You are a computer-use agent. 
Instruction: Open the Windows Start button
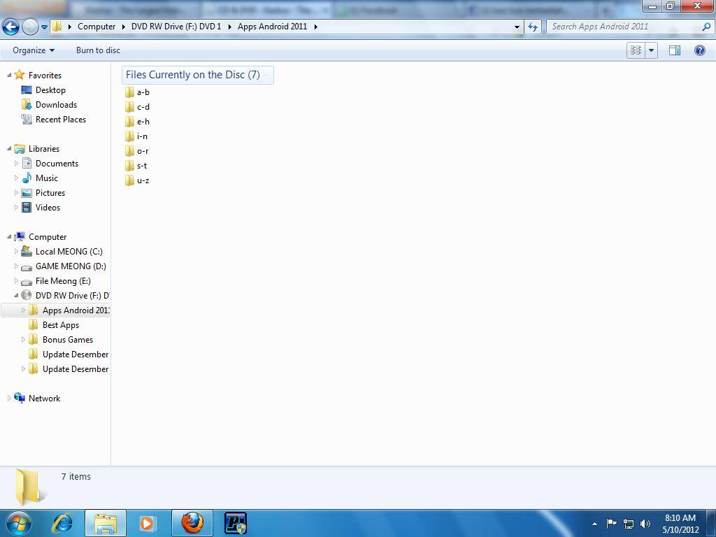point(18,523)
